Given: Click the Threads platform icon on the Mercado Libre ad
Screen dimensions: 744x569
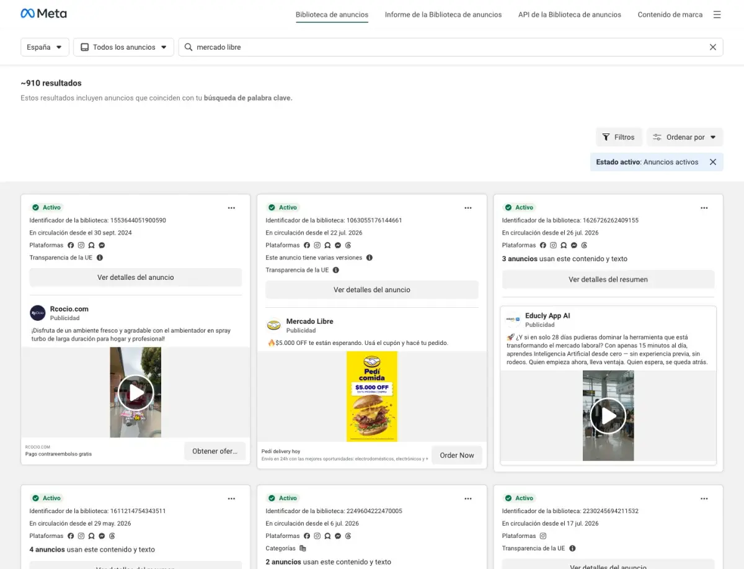Looking at the screenshot, I should 348,245.
